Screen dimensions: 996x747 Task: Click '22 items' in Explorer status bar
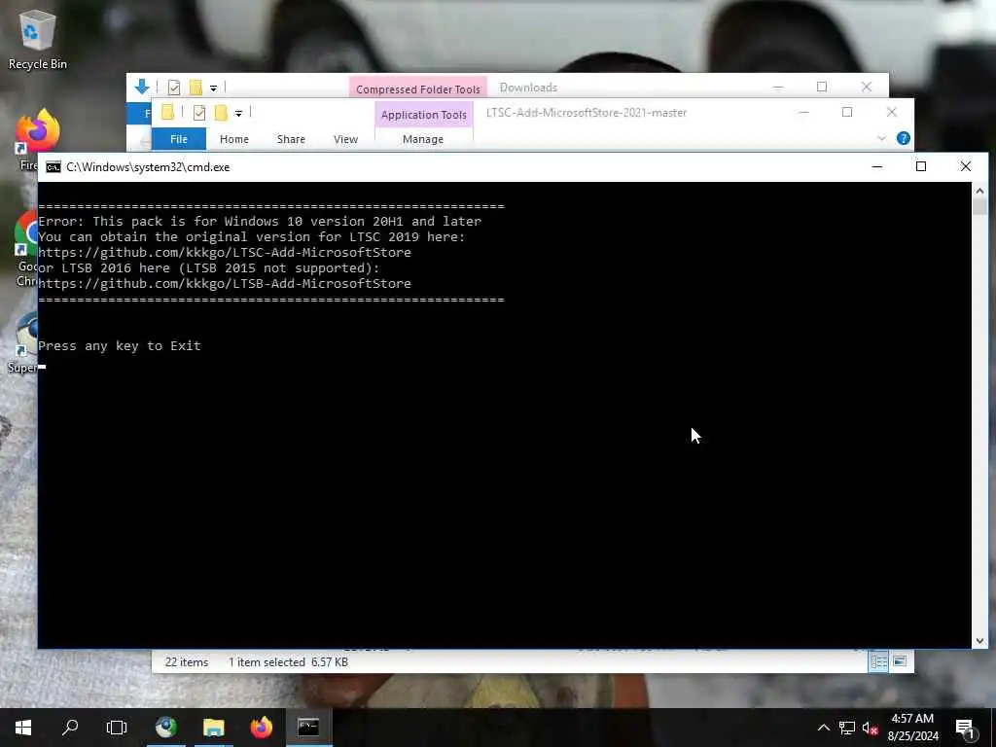pyautogui.click(x=186, y=661)
